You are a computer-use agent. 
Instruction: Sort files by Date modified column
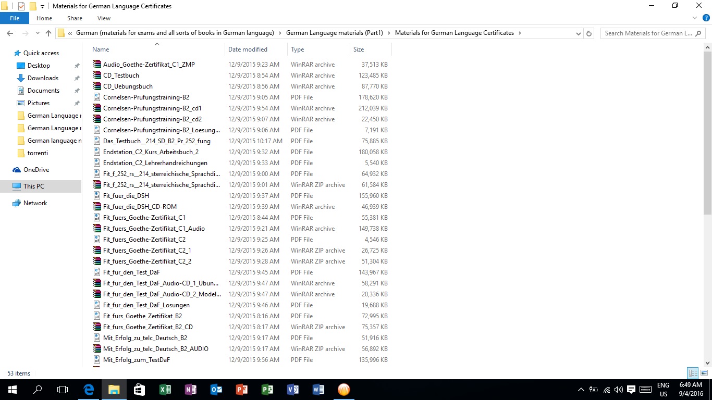click(256, 49)
